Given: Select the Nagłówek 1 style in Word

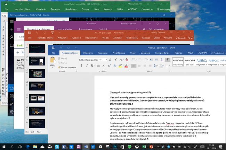Looking at the screenshot, I should point(202,62).
